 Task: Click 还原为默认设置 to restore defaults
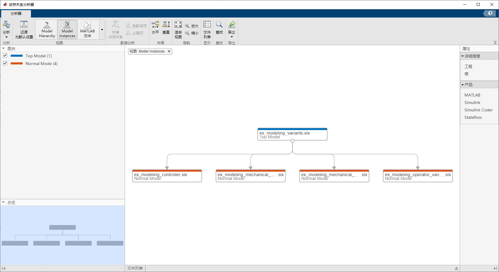point(24,29)
